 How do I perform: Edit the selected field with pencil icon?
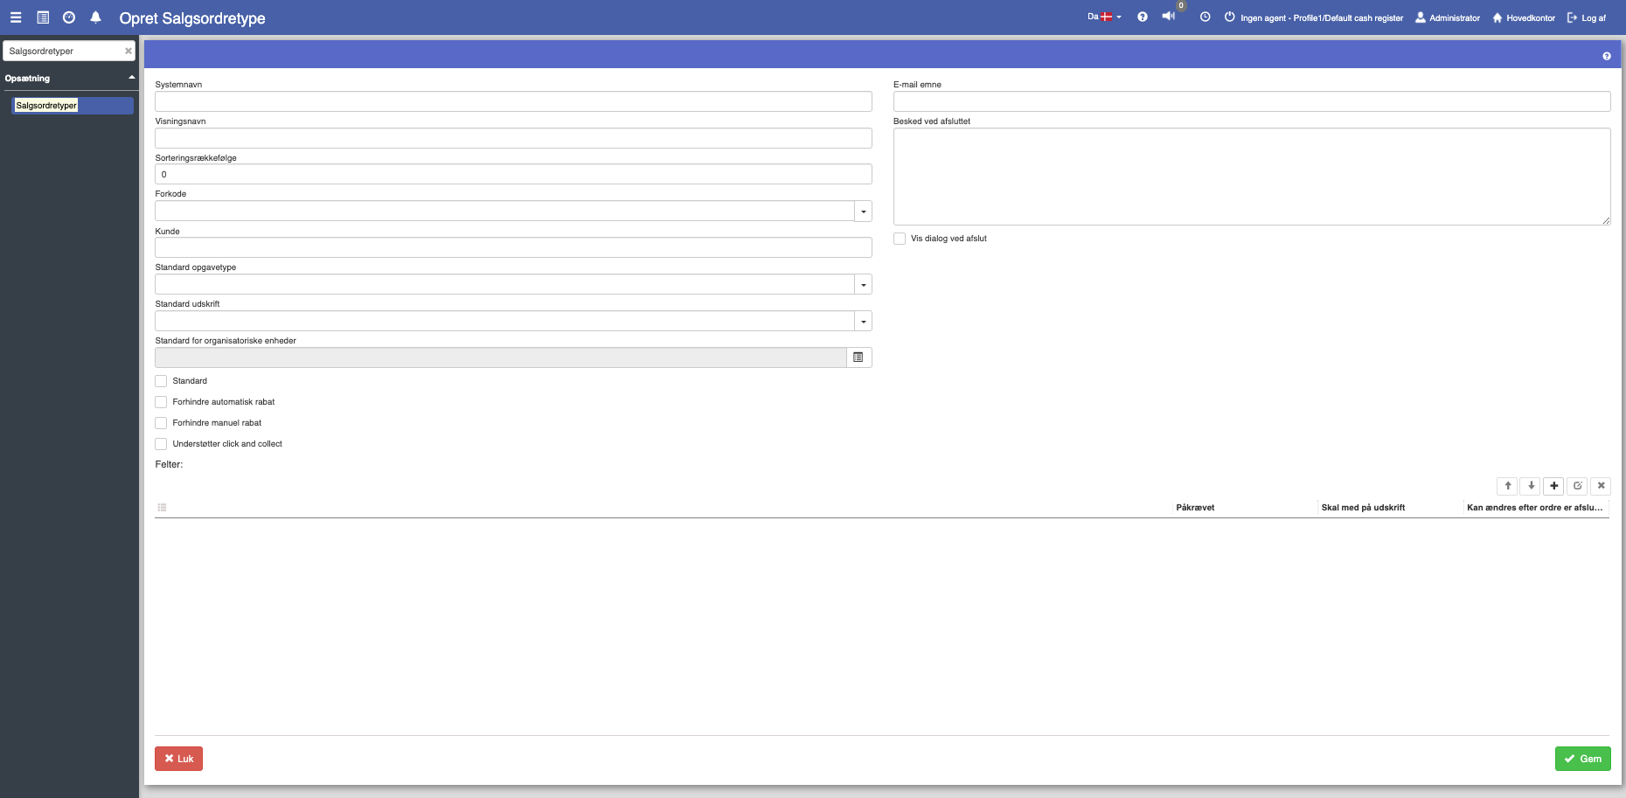(1578, 486)
